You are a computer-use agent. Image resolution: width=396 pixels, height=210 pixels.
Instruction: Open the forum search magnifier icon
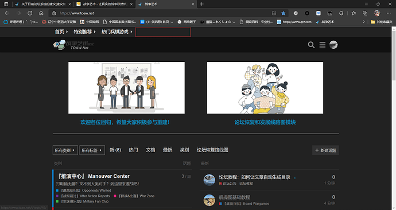[311, 45]
